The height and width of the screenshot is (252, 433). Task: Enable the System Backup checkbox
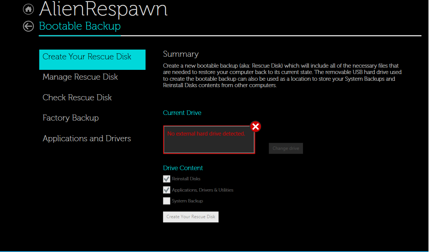click(167, 201)
